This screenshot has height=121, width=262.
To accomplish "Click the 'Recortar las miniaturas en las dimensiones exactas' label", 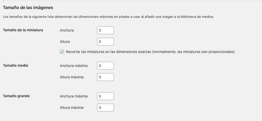I will click(108, 52).
